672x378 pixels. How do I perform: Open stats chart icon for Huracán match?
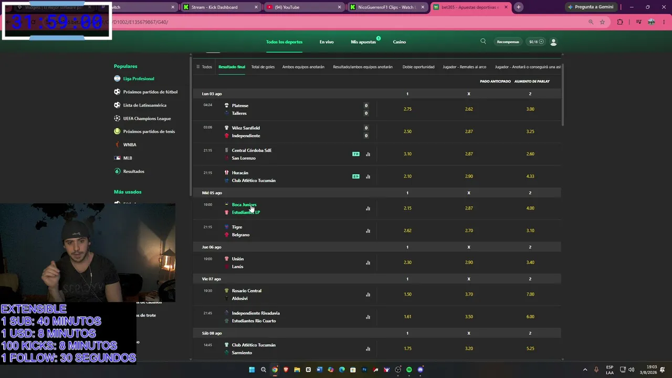tap(368, 177)
